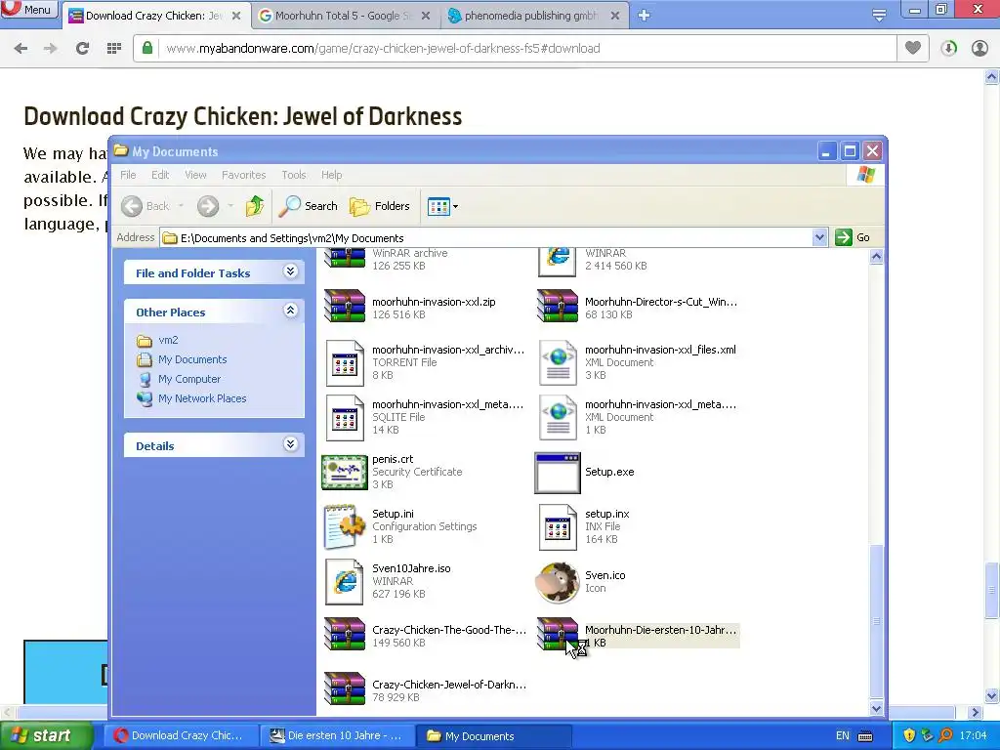Select the setup.inx file icon
The width and height of the screenshot is (1000, 750).
click(x=558, y=526)
